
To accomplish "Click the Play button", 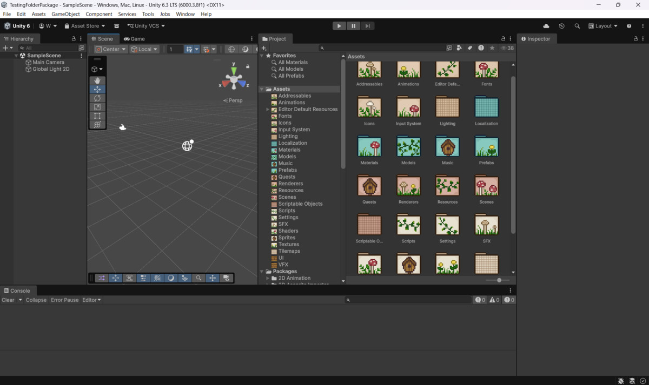I will click(339, 26).
